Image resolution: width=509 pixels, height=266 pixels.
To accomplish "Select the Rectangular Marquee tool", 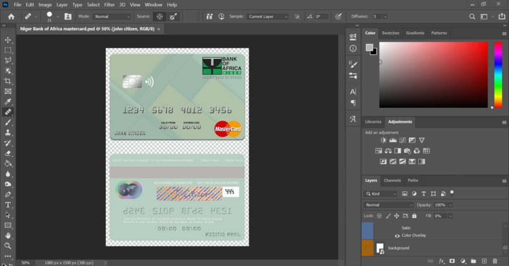I will (x=8, y=50).
